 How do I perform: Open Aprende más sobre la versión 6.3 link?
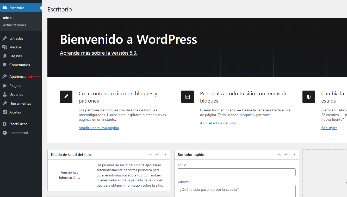pyautogui.click(x=98, y=53)
